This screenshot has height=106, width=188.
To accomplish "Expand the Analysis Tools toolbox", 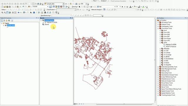I will [x=158, y=24].
